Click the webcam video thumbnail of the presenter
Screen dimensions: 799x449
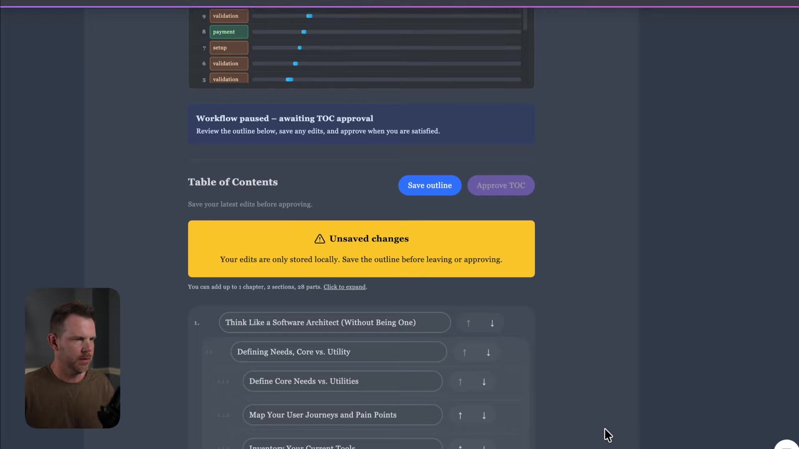tap(72, 358)
